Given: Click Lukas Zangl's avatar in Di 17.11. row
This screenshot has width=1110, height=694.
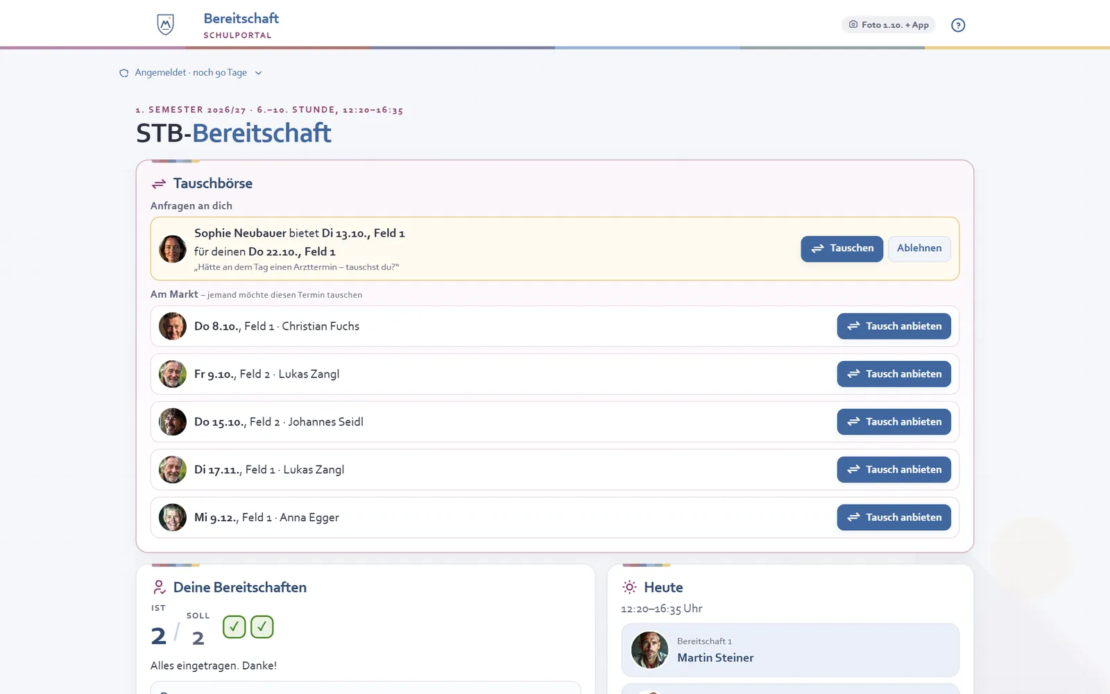Looking at the screenshot, I should pyautogui.click(x=173, y=470).
